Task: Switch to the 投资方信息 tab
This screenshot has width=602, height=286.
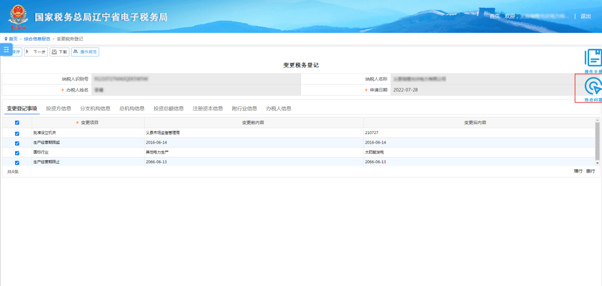Action: 59,109
